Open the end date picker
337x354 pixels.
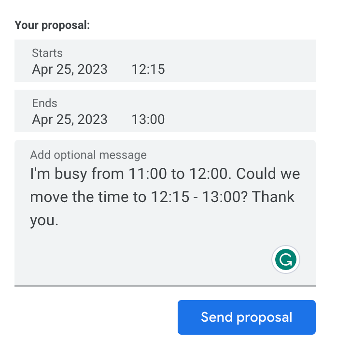(70, 119)
